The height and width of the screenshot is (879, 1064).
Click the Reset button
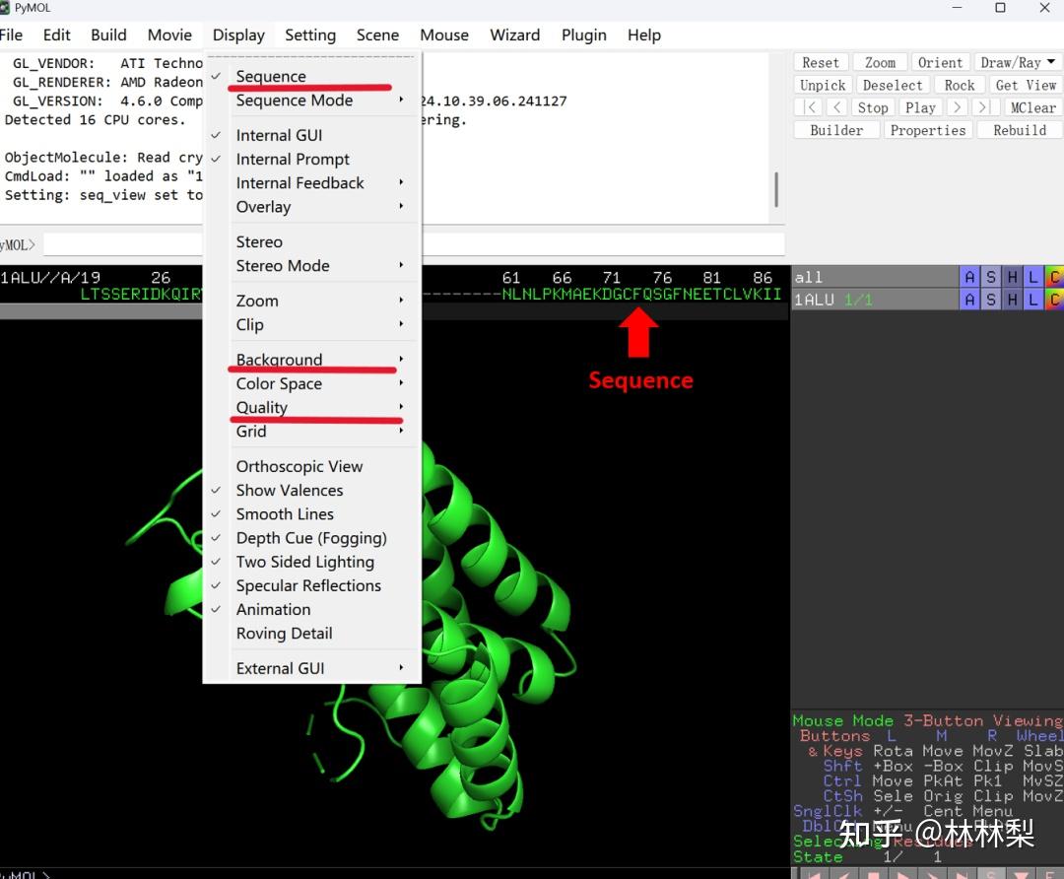pyautogui.click(x=821, y=62)
